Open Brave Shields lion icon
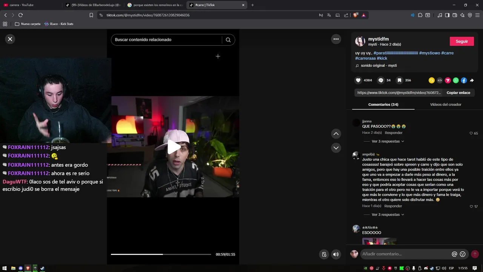 click(355, 15)
